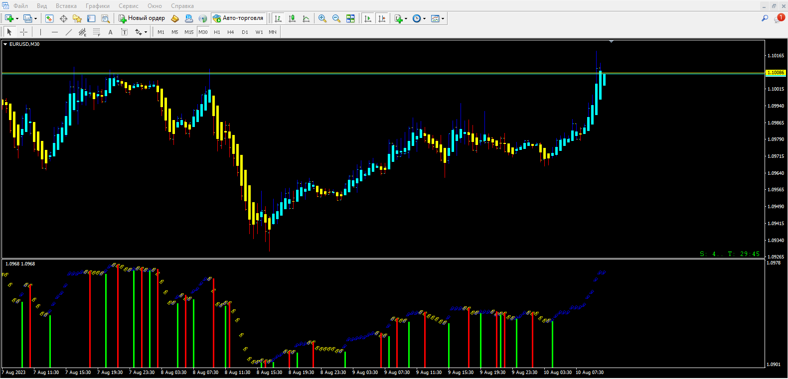The width and height of the screenshot is (788, 379).
Task: Click the Periods clock icon
Action: click(x=417, y=18)
